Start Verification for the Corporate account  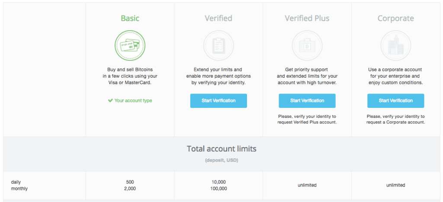click(x=395, y=101)
